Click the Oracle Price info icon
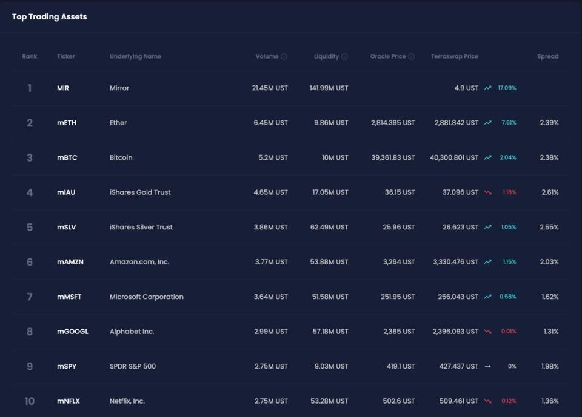Viewport: 582px width, 417px height. (411, 57)
